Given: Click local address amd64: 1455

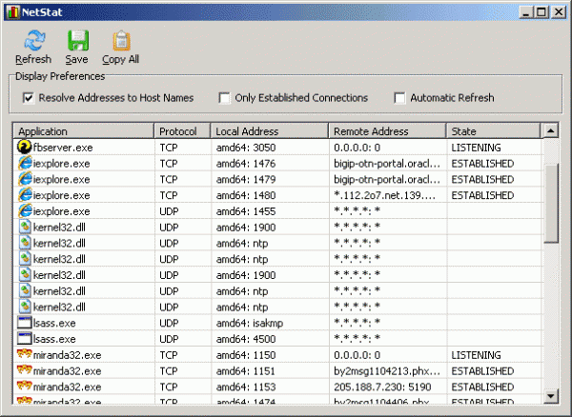Looking at the screenshot, I should [246, 211].
